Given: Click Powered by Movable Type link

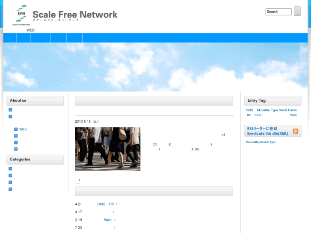Looking at the screenshot, I should (261, 142).
